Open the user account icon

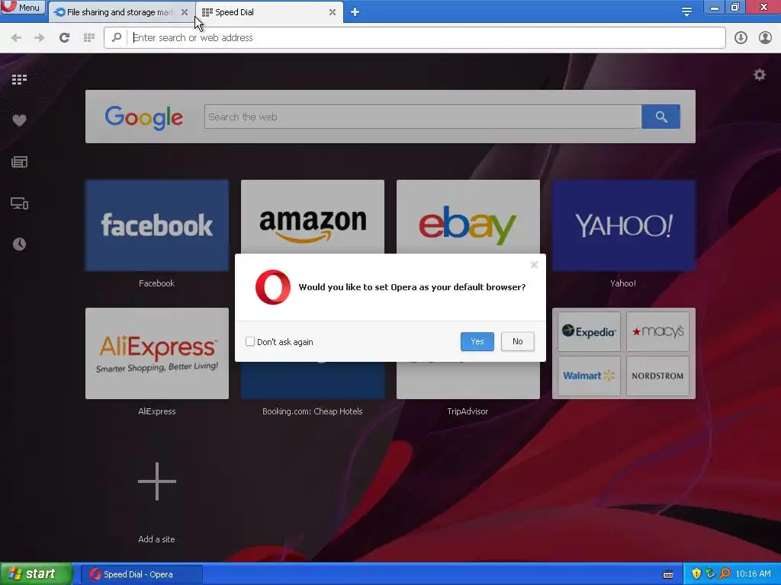(765, 38)
